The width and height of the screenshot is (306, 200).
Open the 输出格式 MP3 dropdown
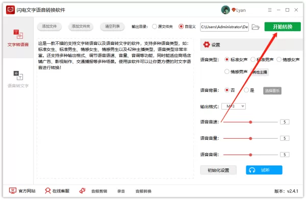tap(234, 106)
